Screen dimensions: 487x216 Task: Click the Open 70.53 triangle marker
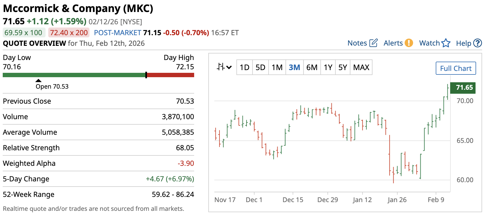pos(38,80)
